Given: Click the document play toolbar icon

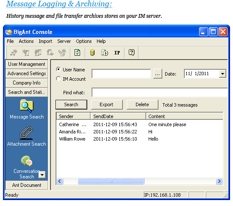Looking at the screenshot, I should (x=105, y=53).
